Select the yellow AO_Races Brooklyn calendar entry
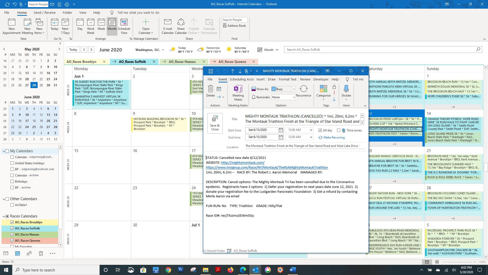The image size is (488, 275). tap(28, 222)
